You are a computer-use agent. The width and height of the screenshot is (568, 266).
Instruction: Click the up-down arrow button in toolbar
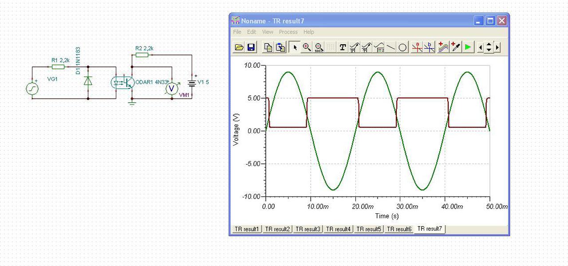489,47
